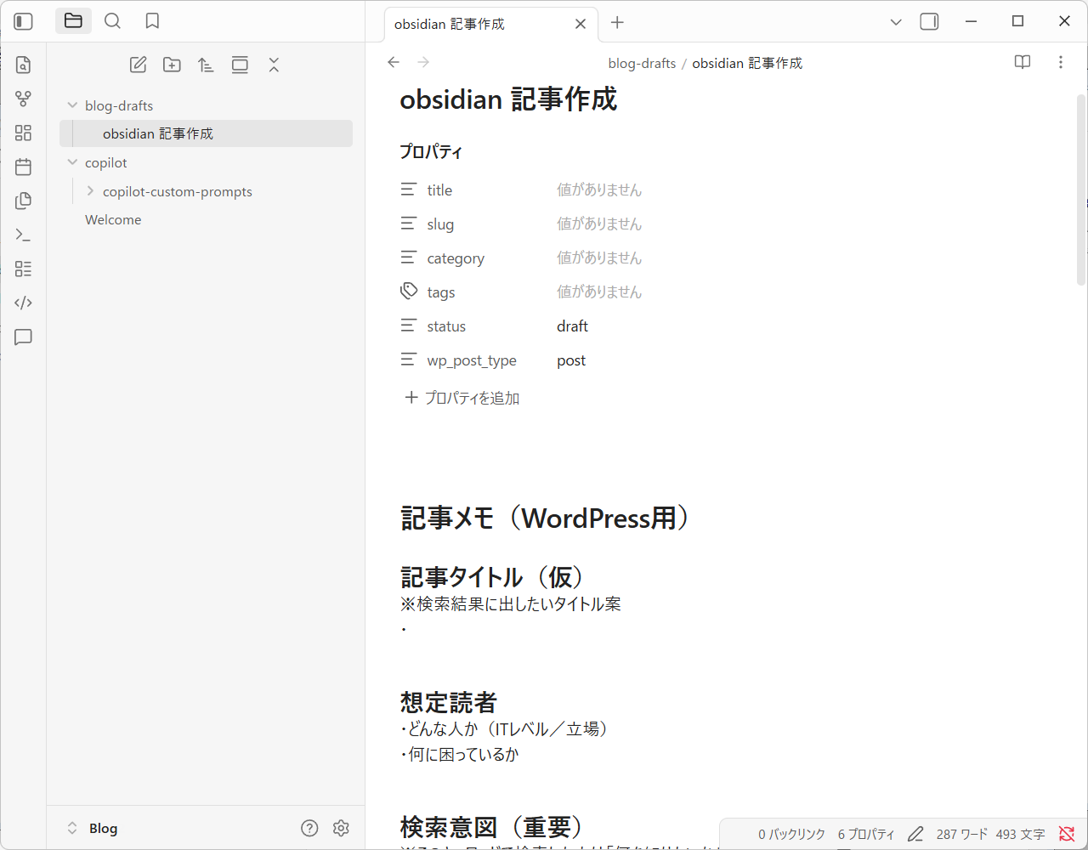This screenshot has width=1088, height=850.
Task: Toggle the left sidebar collapse control
Action: click(23, 20)
